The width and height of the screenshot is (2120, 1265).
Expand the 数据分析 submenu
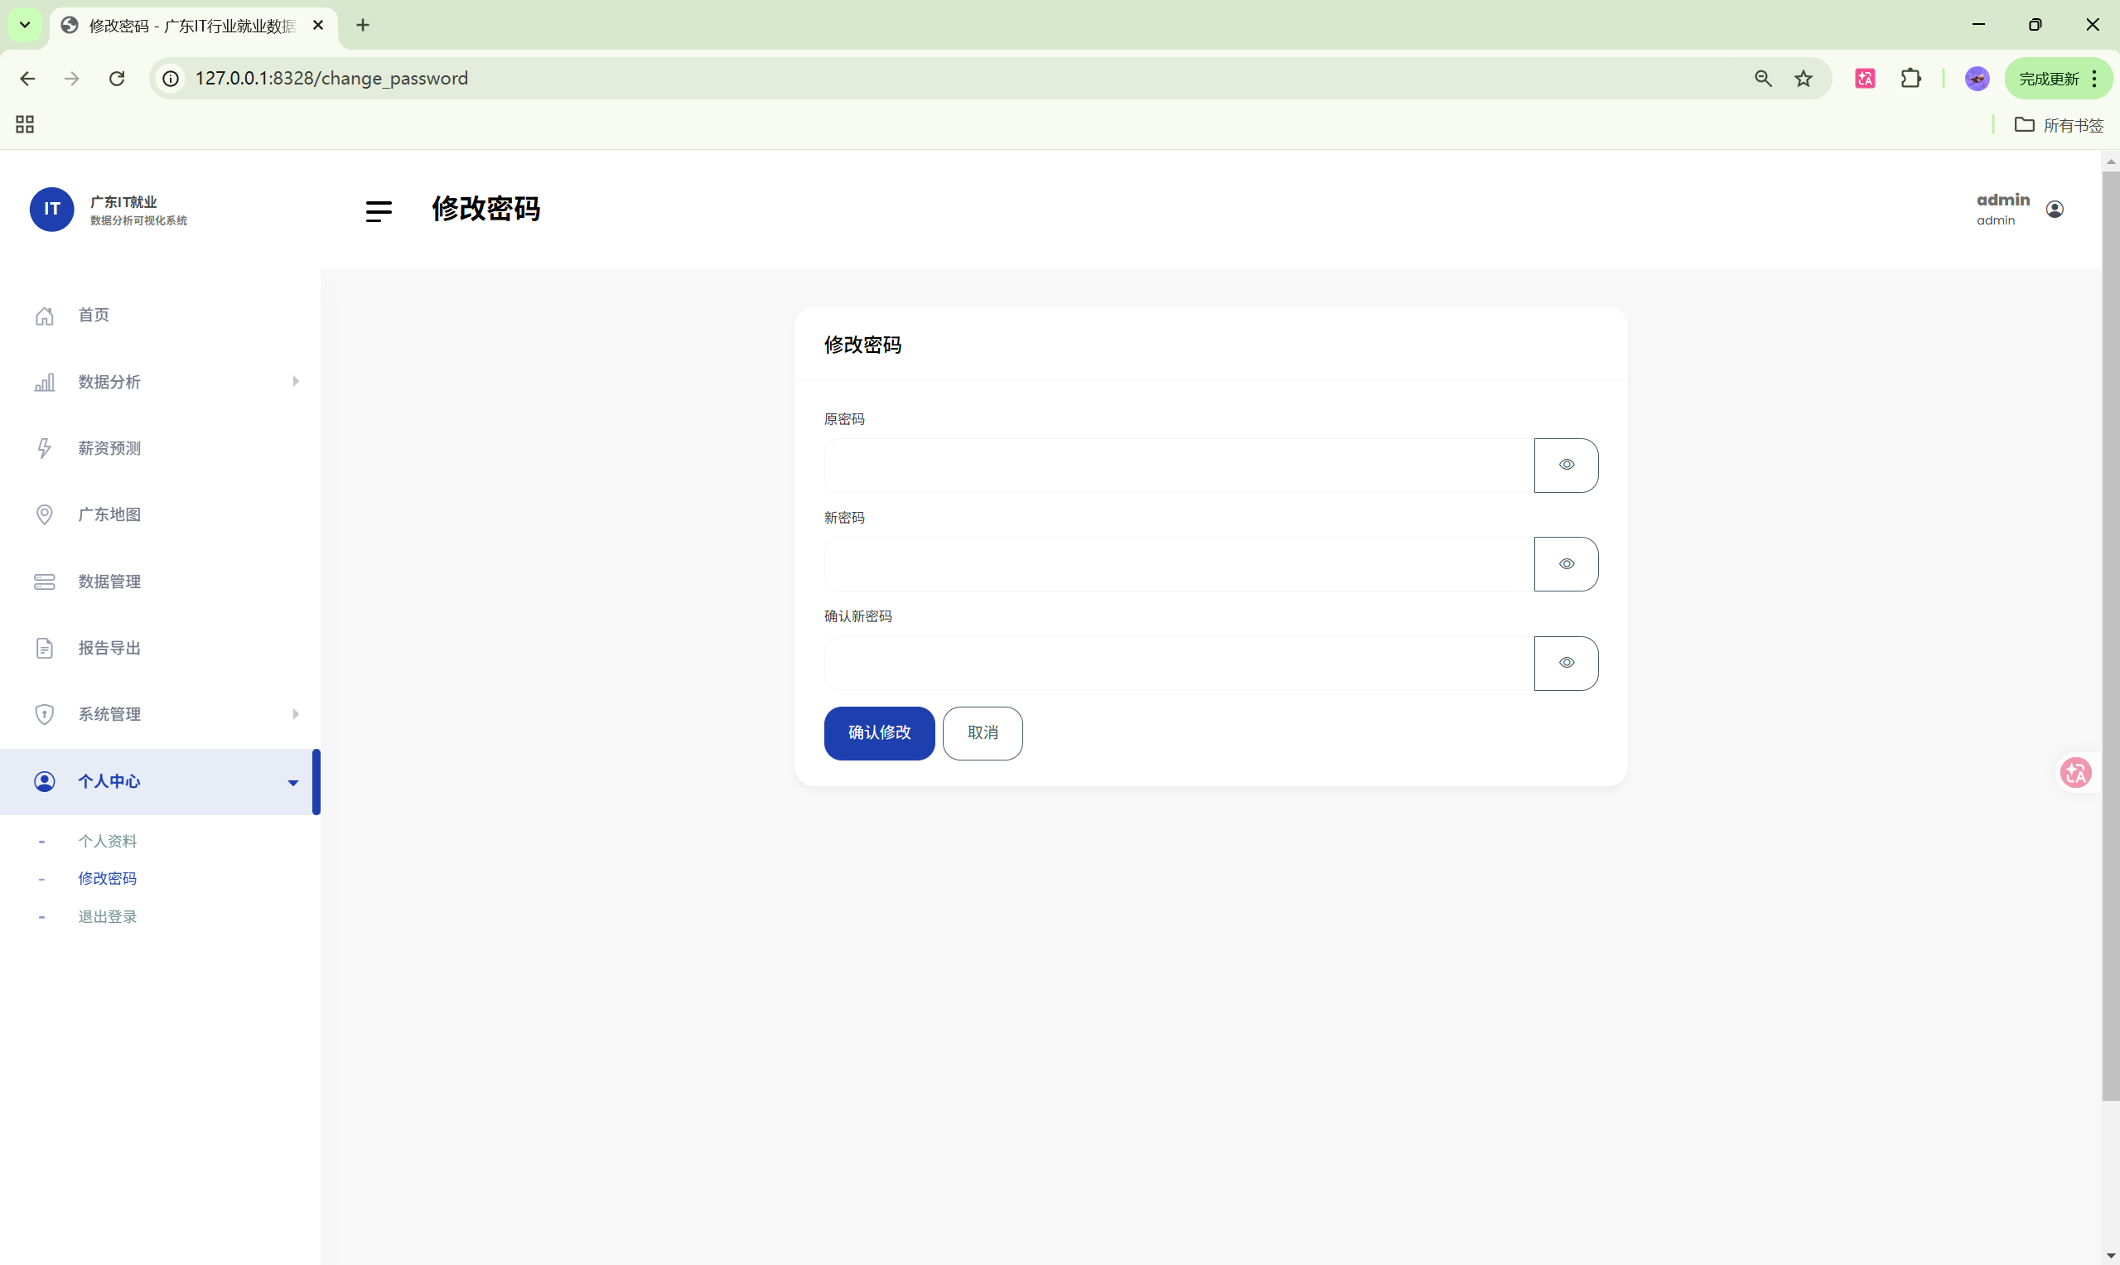[296, 381]
